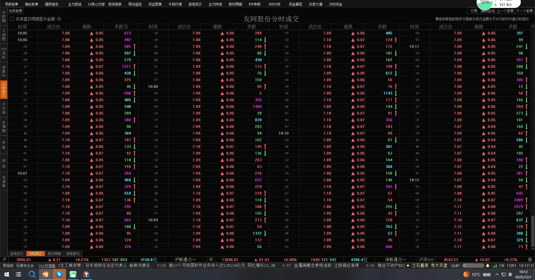Click the 交易 button
Image resolution: width=535 pixels, height=280 pixels.
[474, 11]
